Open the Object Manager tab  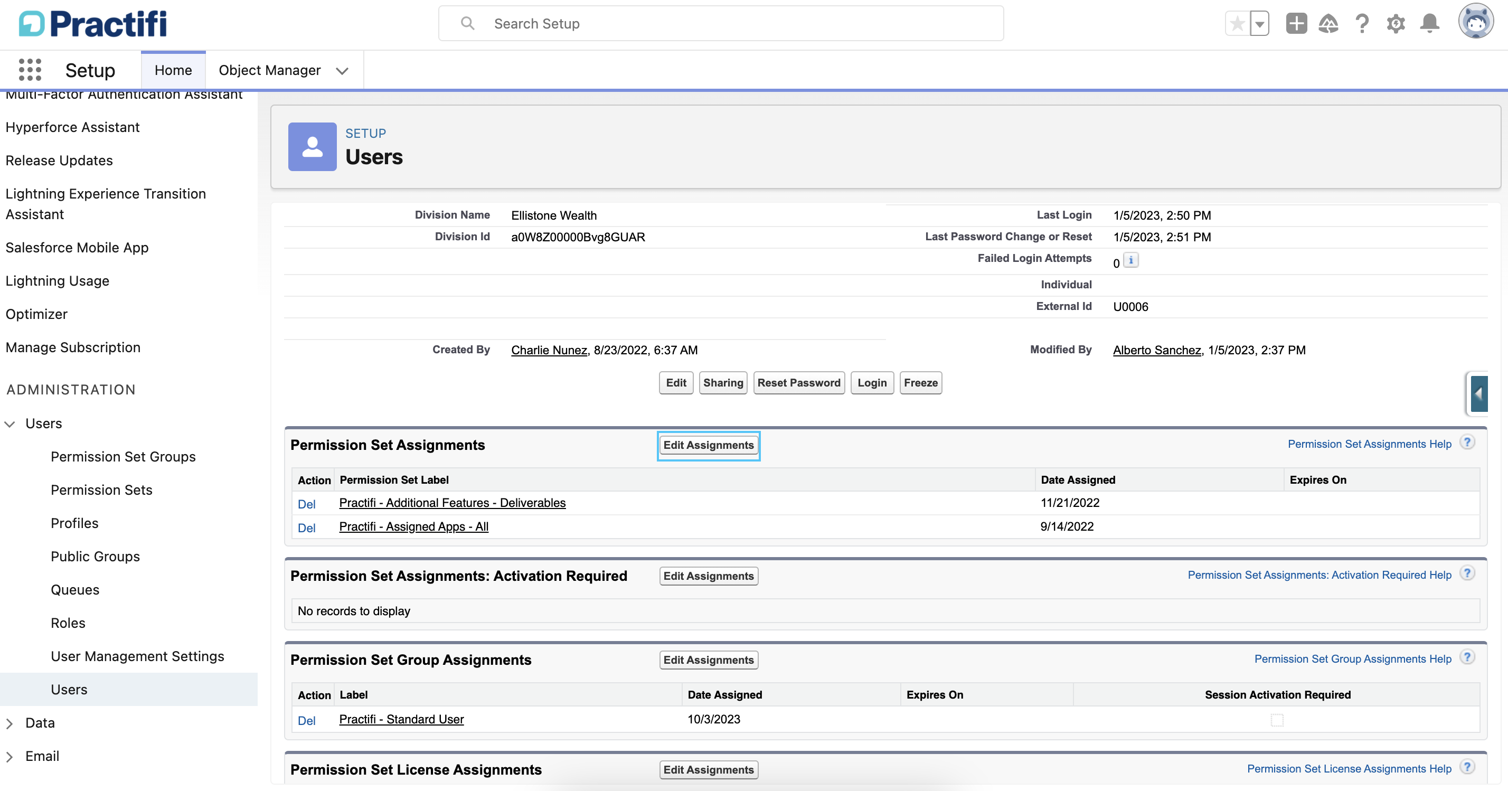tap(269, 70)
